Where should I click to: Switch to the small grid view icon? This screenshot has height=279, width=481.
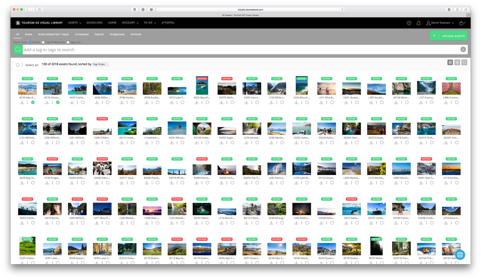point(450,62)
